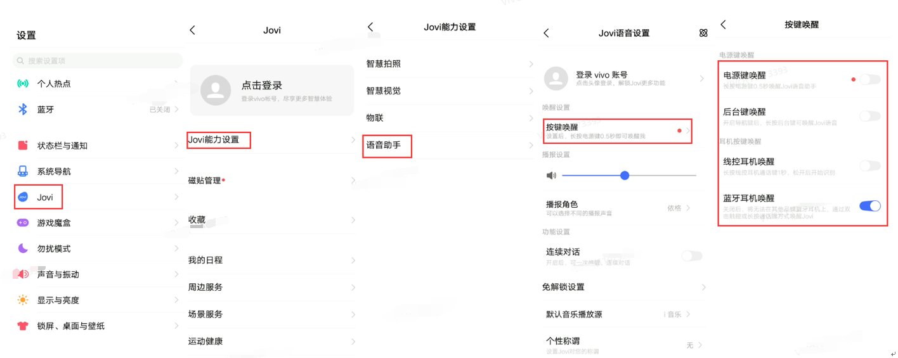Tap 点击登录 on the Jovi card

[x=261, y=85]
